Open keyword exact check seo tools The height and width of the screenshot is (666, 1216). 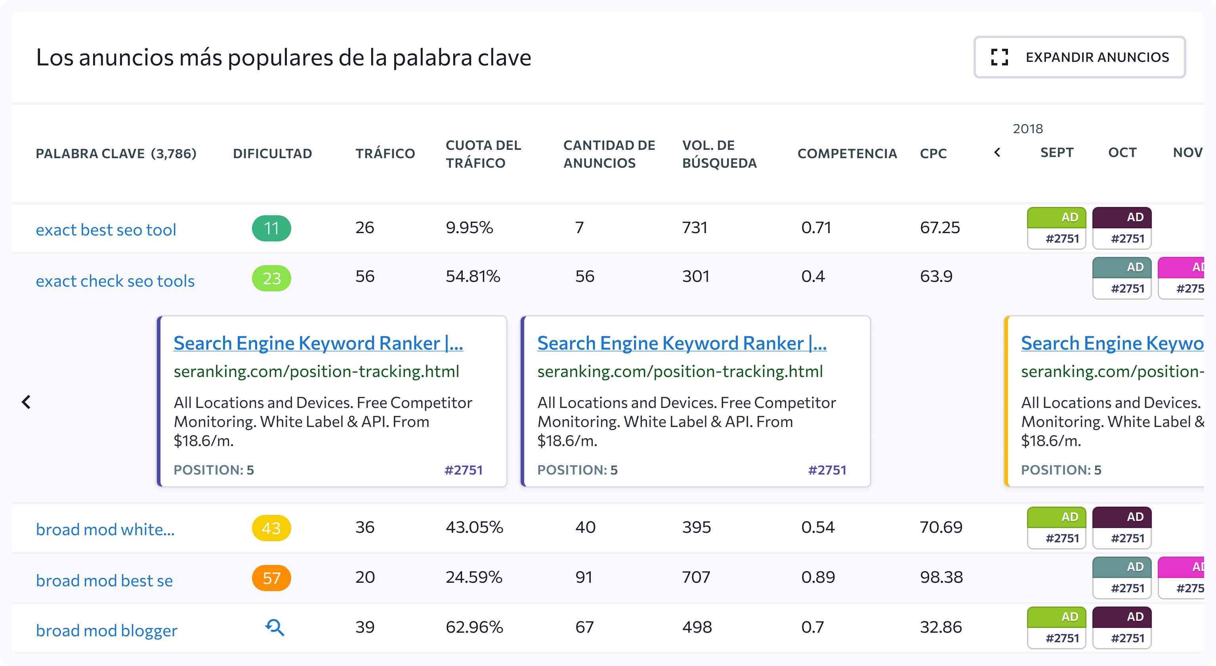[115, 281]
